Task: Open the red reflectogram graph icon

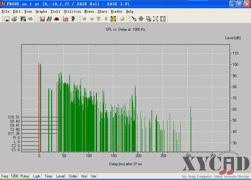Action: [x=42, y=19]
